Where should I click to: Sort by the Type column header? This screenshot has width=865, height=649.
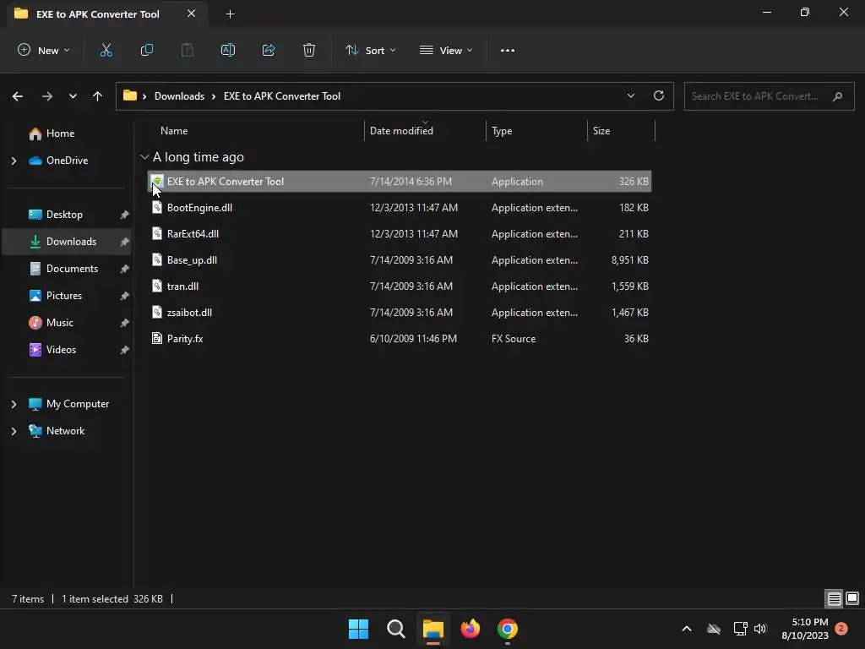coord(502,131)
